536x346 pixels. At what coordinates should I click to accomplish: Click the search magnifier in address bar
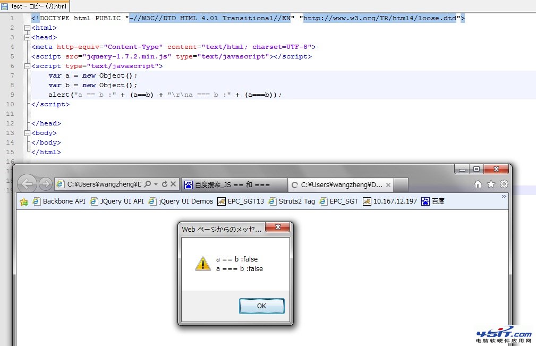pos(148,184)
